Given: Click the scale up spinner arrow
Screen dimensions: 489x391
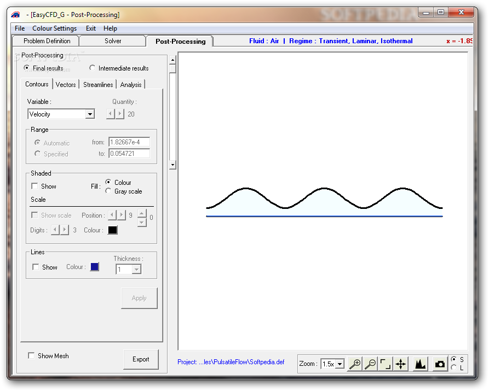Looking at the screenshot, I should point(142,213).
